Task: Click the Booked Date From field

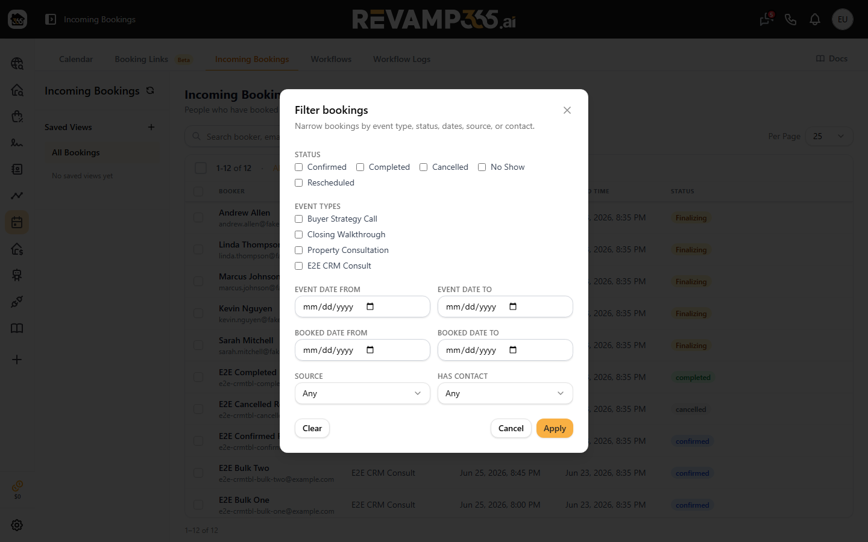Action: click(x=362, y=350)
